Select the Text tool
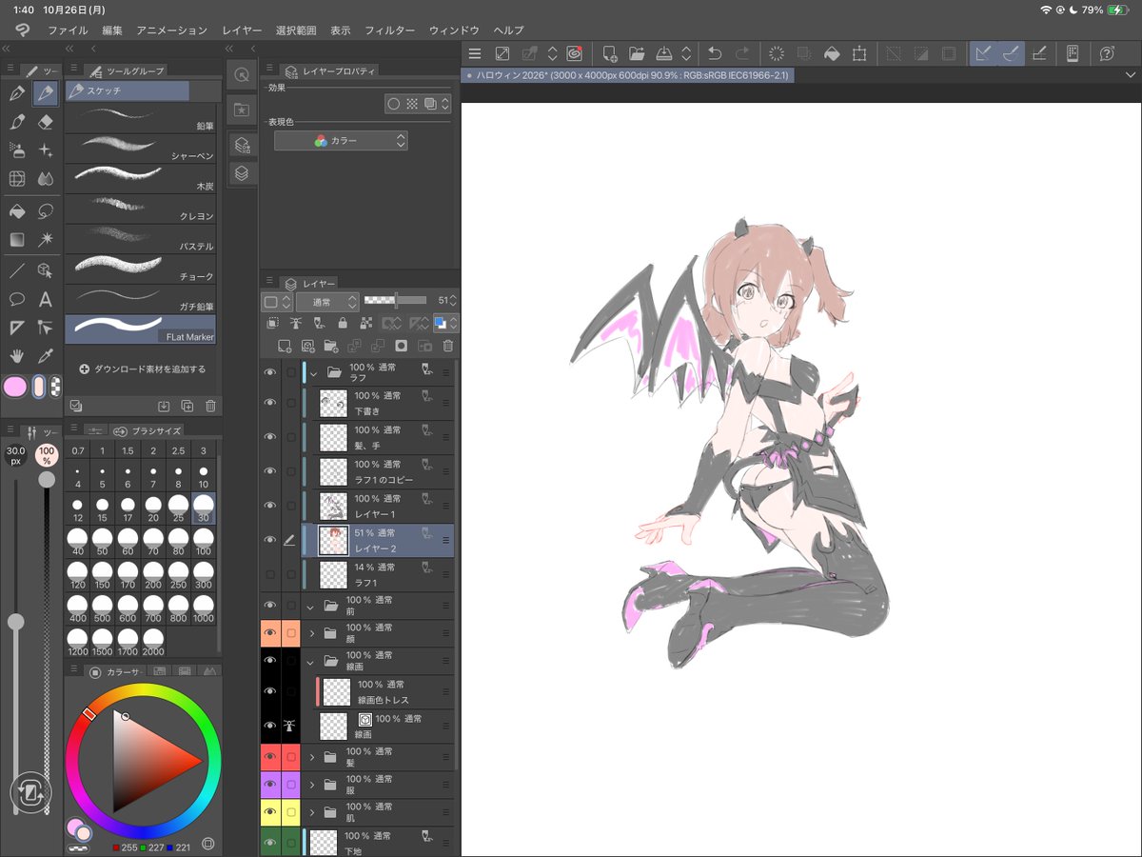 pyautogui.click(x=45, y=299)
